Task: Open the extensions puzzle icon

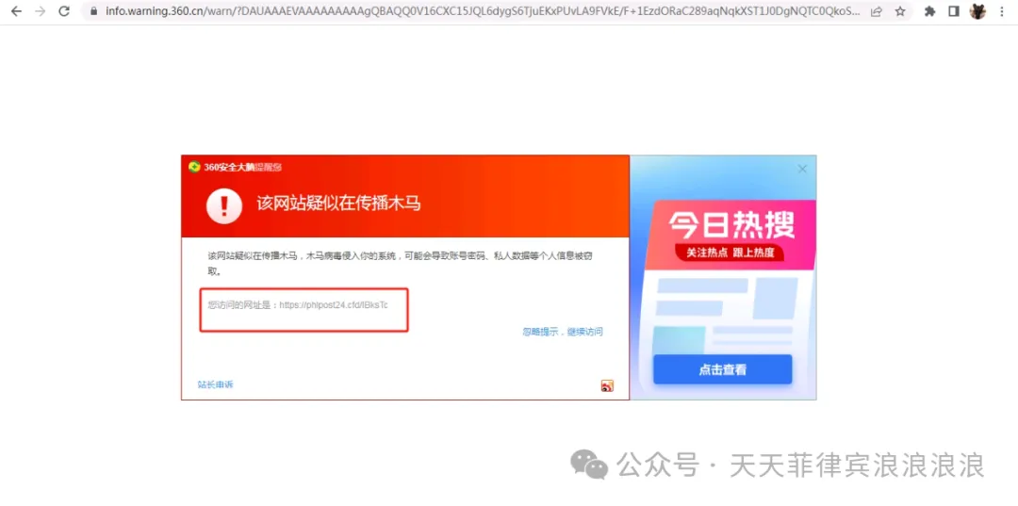Action: (x=929, y=11)
